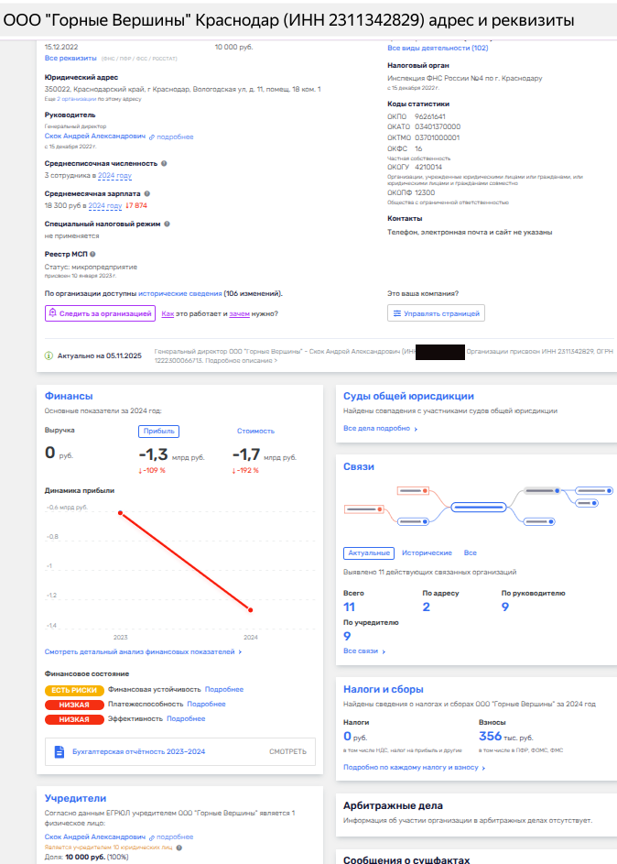The image size is (617, 864).
Task: Click info icon next to Реестр МСП
Action: [x=92, y=254]
